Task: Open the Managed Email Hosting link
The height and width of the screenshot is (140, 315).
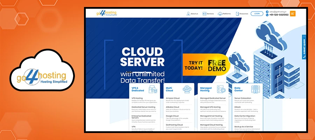Action: (x=211, y=116)
